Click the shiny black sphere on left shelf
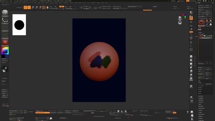215x121 pixels. coord(5,69)
